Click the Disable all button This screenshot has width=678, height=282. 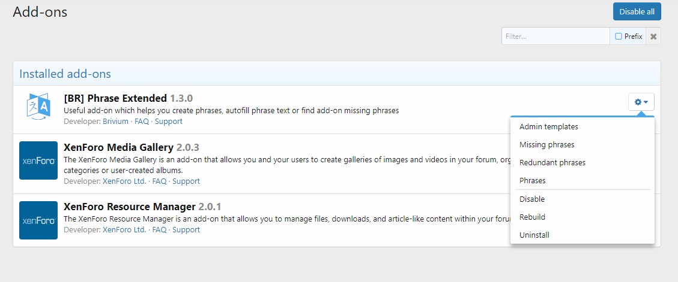tap(637, 11)
